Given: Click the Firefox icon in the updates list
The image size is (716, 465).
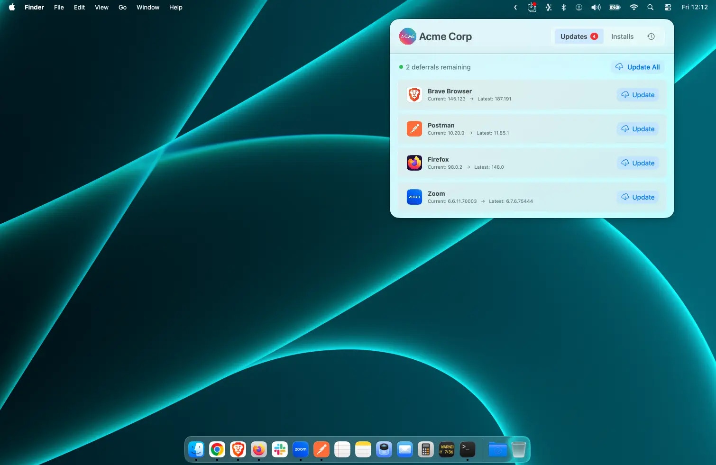Looking at the screenshot, I should (414, 163).
